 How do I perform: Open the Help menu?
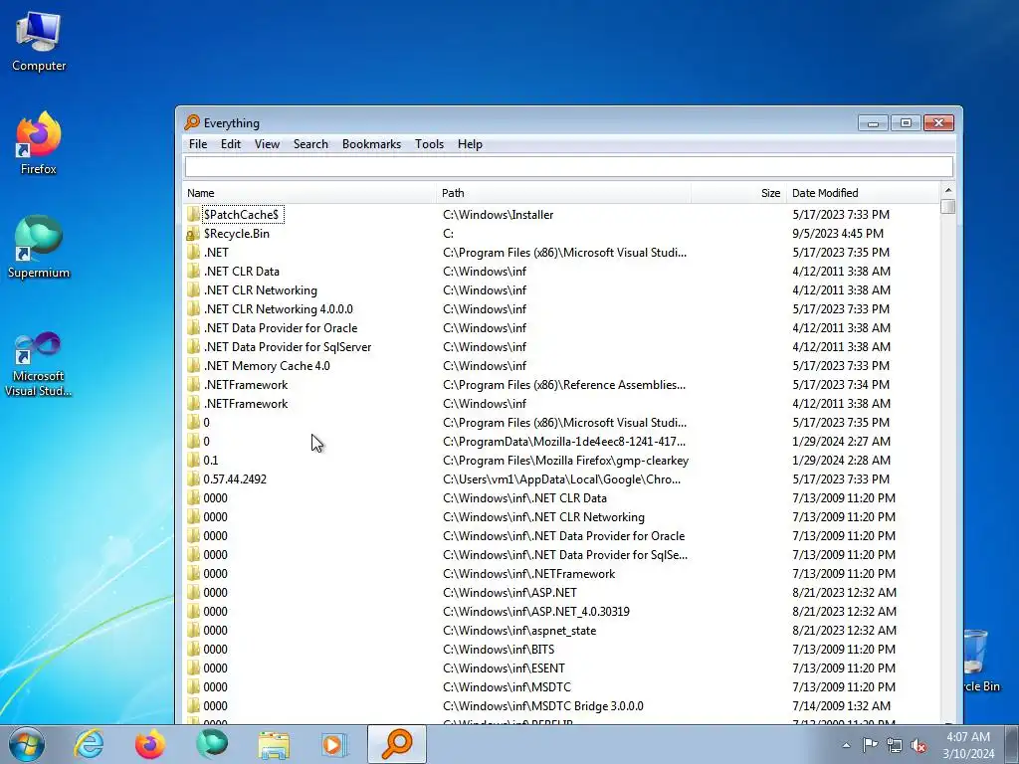tap(470, 144)
